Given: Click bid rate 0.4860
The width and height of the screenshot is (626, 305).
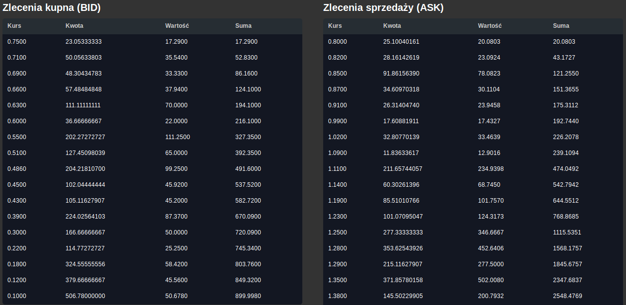Looking at the screenshot, I should (x=17, y=169).
